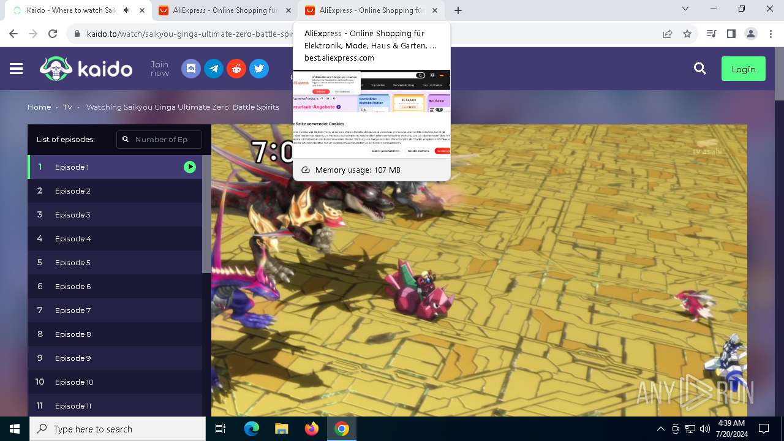
Task: Select Episode 1 in the list
Action: (115, 167)
